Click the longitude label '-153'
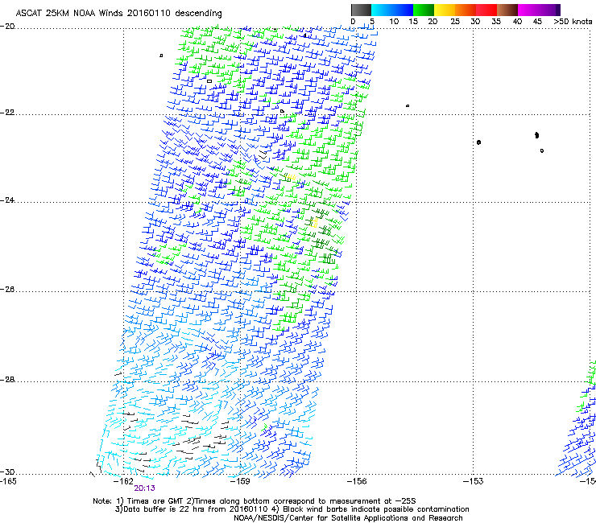 click(x=474, y=481)
